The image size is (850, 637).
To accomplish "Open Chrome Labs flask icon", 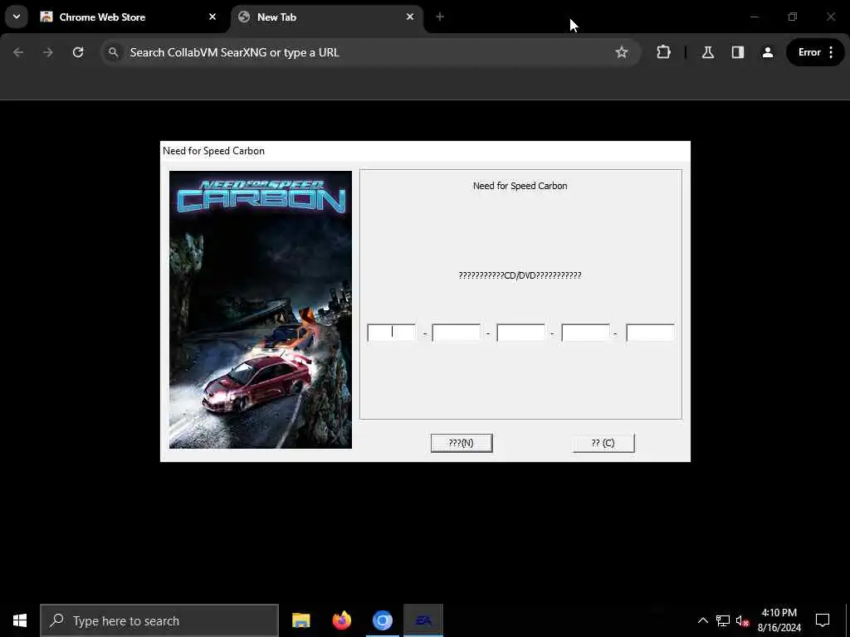I will pos(707,52).
